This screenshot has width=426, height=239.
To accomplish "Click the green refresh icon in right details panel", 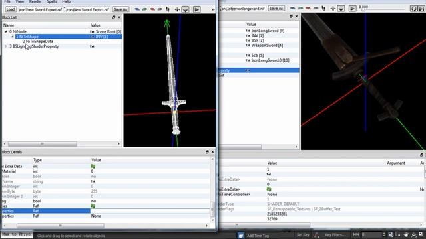I will [269, 189].
